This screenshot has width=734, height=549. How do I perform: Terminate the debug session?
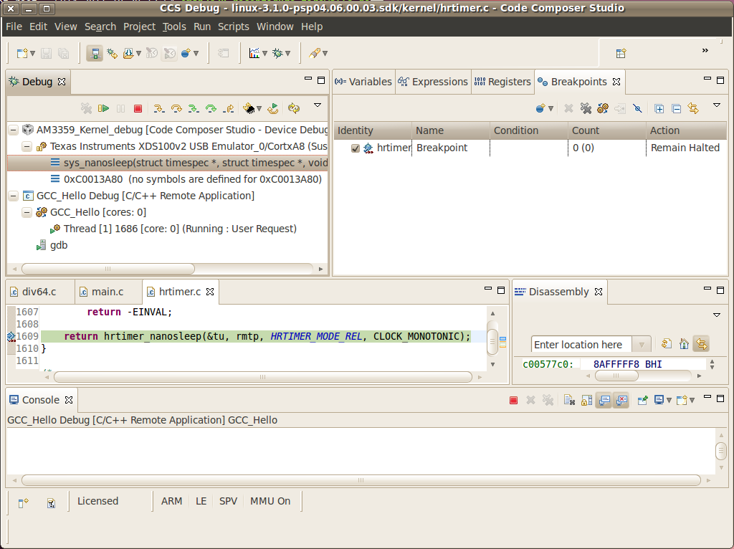[138, 108]
